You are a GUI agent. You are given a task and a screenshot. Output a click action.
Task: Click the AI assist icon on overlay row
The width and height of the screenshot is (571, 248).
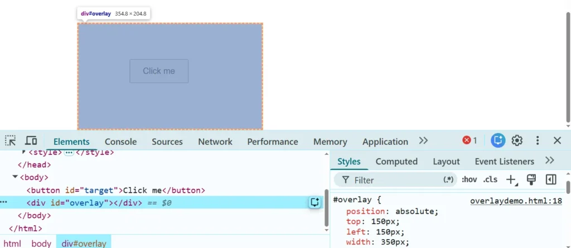[x=315, y=202]
